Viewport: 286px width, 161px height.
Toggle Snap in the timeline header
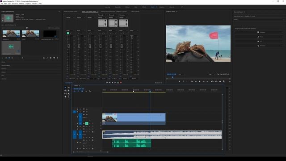click(x=78, y=91)
